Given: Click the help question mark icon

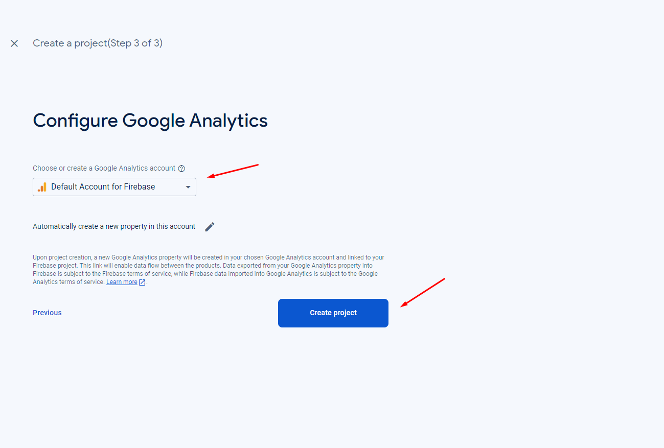Looking at the screenshot, I should [181, 169].
